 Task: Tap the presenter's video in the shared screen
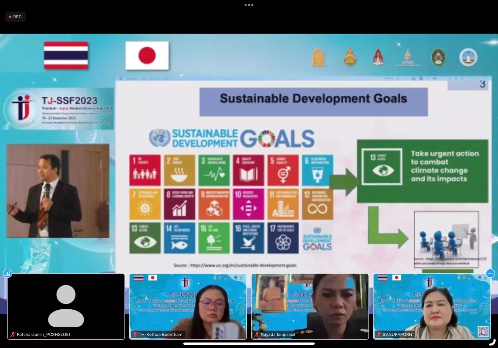pos(58,191)
